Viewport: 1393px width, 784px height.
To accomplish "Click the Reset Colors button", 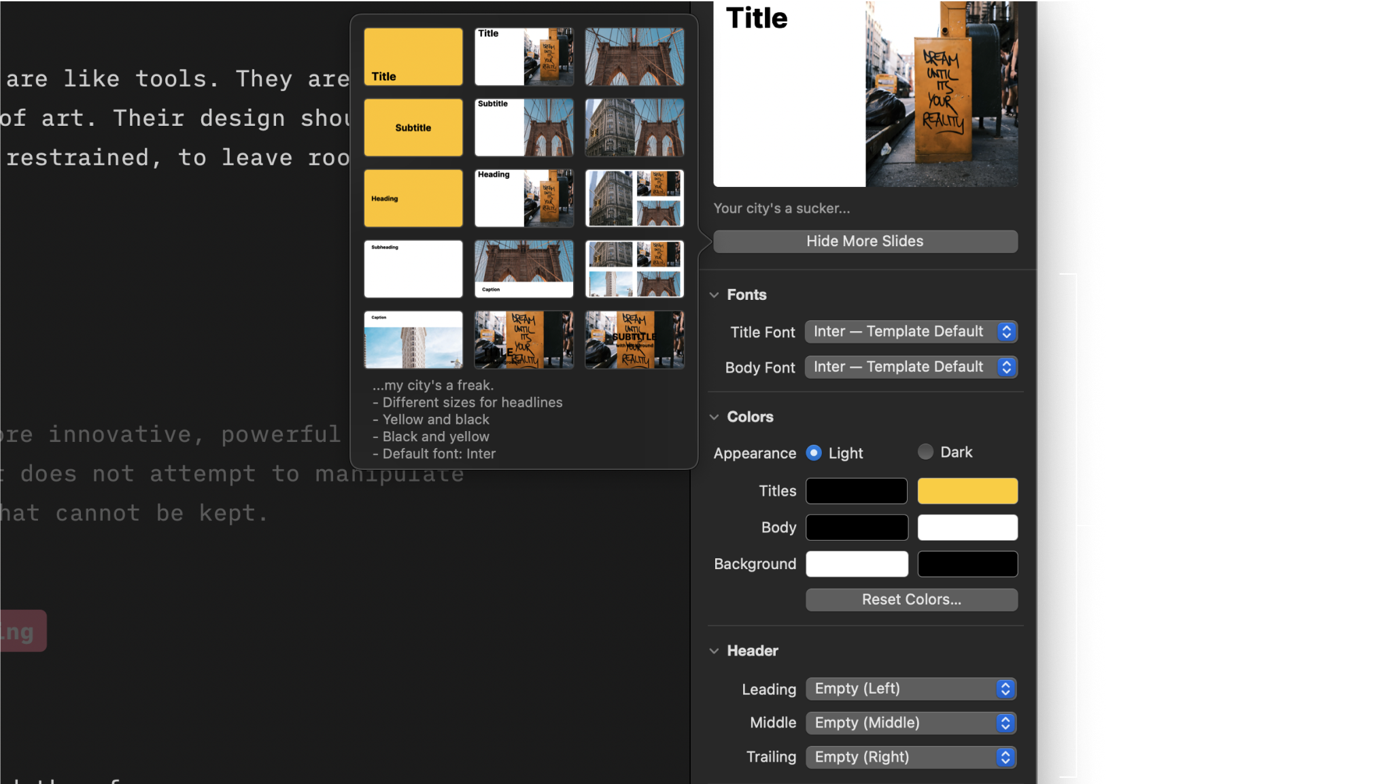I will 911,599.
